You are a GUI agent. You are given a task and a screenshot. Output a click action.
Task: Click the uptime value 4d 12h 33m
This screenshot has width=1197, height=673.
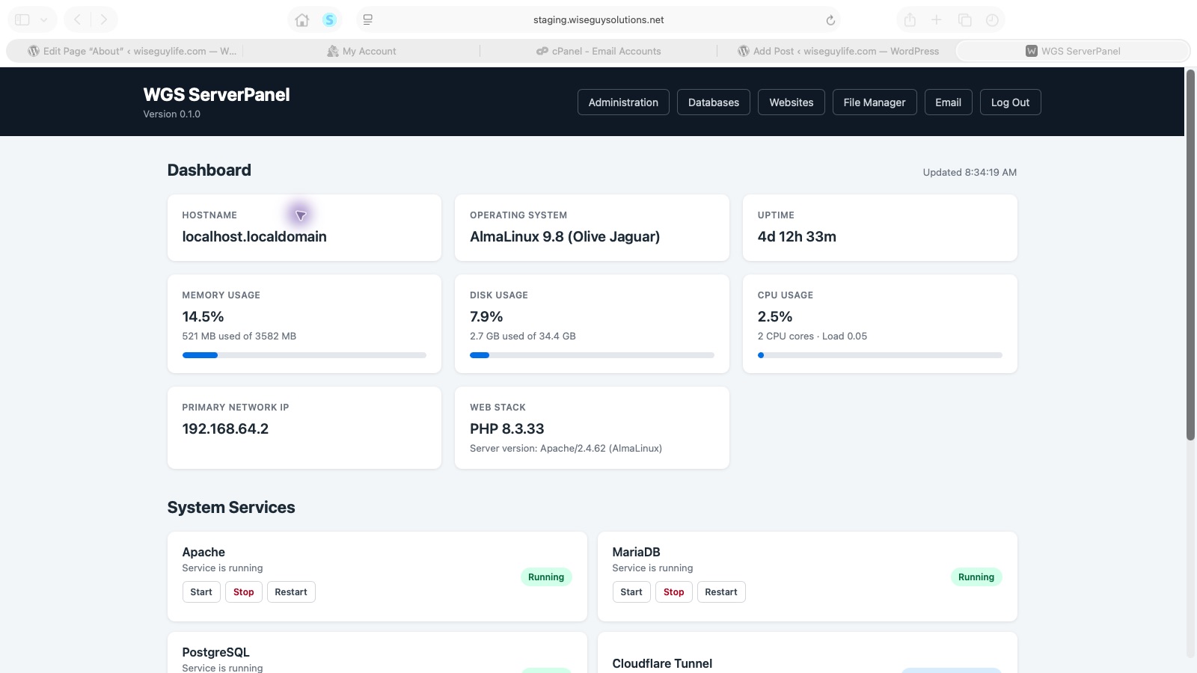coord(797,236)
